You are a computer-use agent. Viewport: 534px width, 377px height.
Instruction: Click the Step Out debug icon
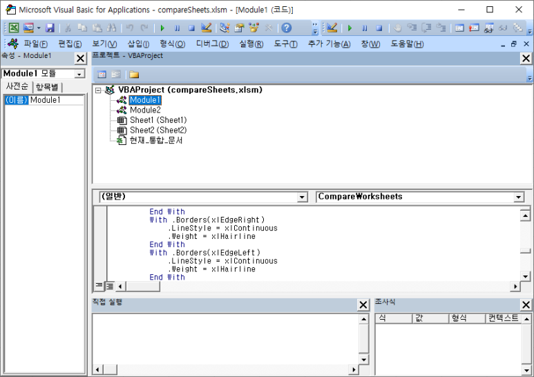(441, 28)
